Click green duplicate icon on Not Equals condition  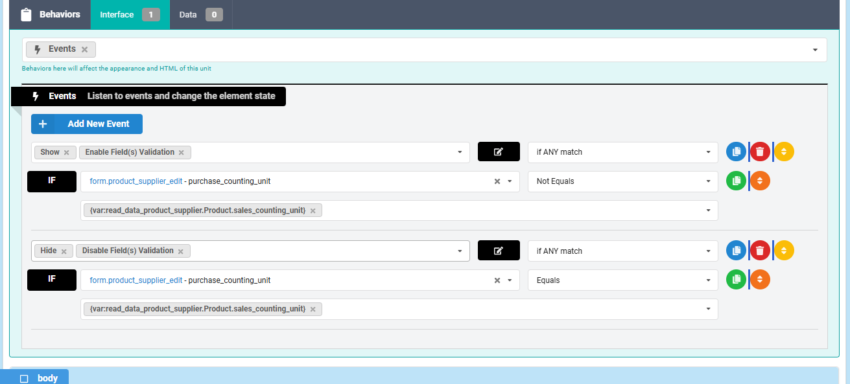(x=736, y=181)
